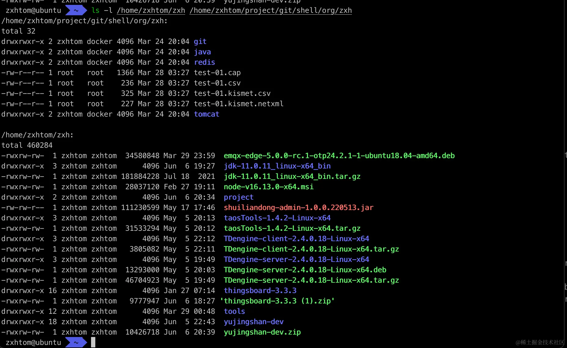This screenshot has height=348, width=567.
Task: Select test-01.csv file name
Action: 217,83
